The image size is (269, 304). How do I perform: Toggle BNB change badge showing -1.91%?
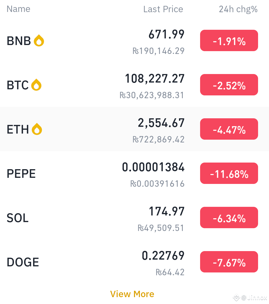pyautogui.click(x=229, y=40)
